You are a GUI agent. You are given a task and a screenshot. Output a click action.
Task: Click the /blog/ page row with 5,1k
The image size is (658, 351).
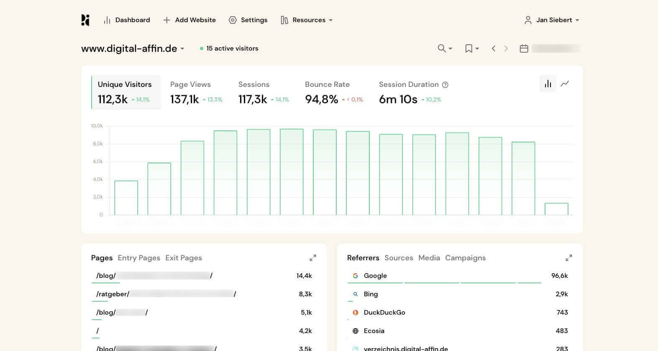[204, 313]
